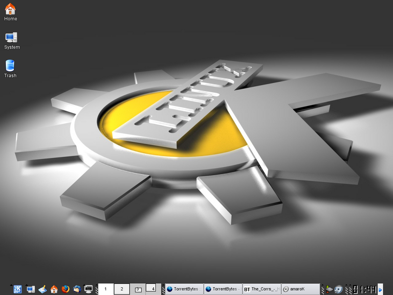Hide the panel with the blue arrow button

point(380,289)
